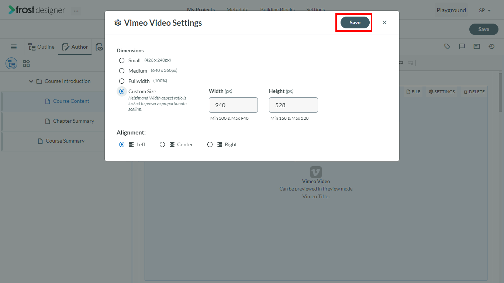504x283 pixels.
Task: Switch to the Outline tab
Action: click(x=41, y=47)
